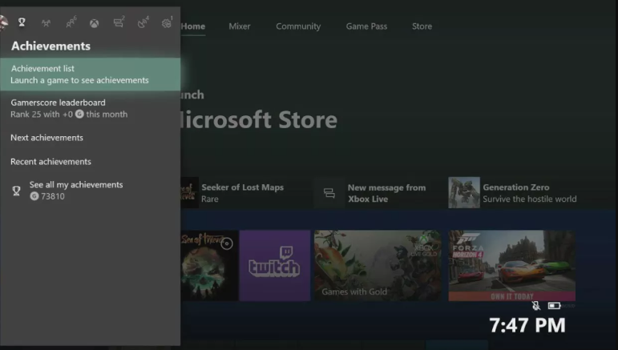Screen dimensions: 618x350
Task: Open the Forza Horizon 4 tile
Action: [x=512, y=266]
